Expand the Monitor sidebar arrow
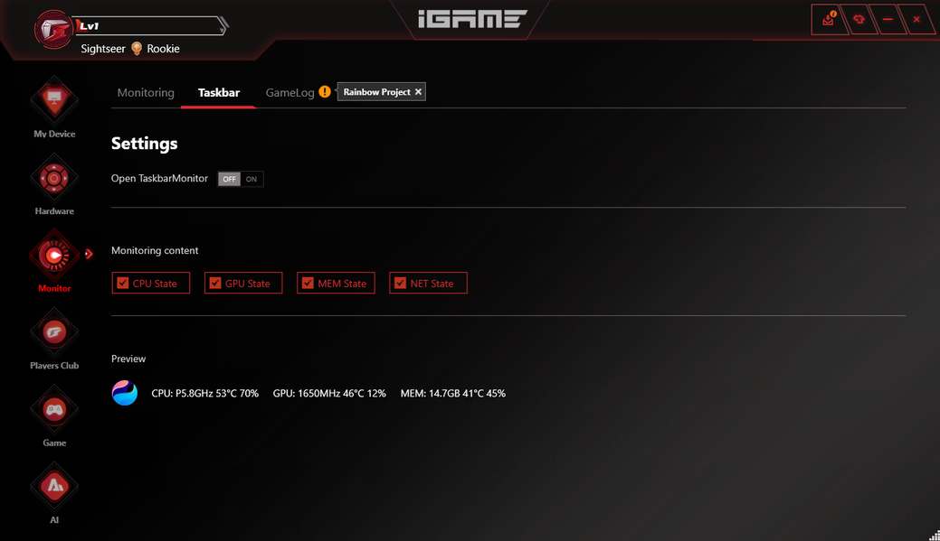 89,254
